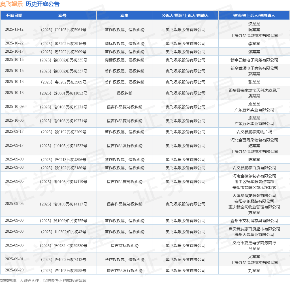
Task: Click date cell 2025-09-09
Action: [x=14, y=159]
